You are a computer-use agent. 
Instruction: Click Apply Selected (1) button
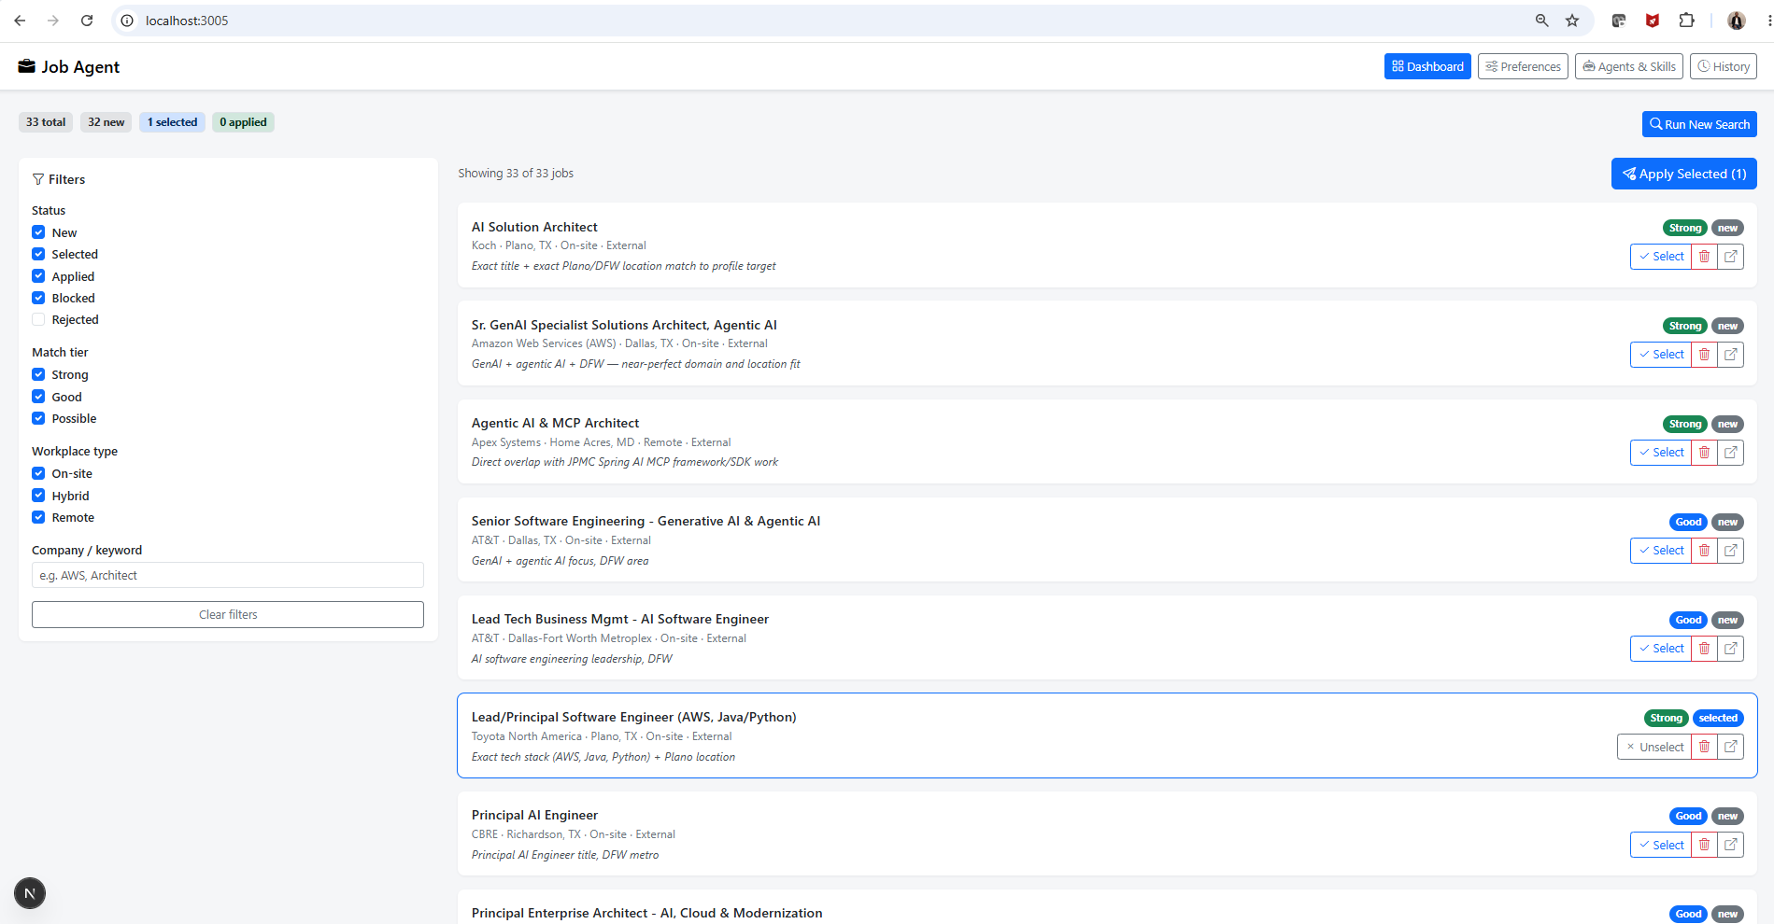(1684, 174)
